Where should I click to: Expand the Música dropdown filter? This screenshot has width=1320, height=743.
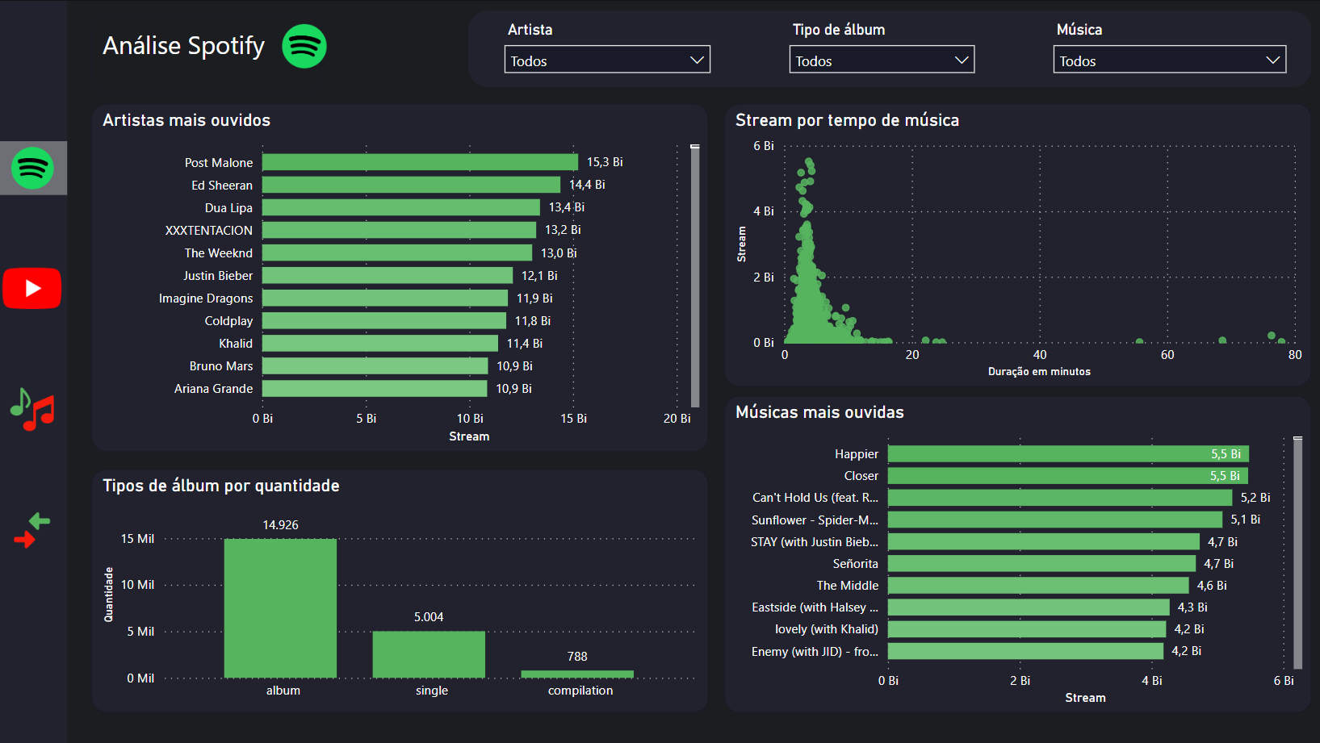1169,60
